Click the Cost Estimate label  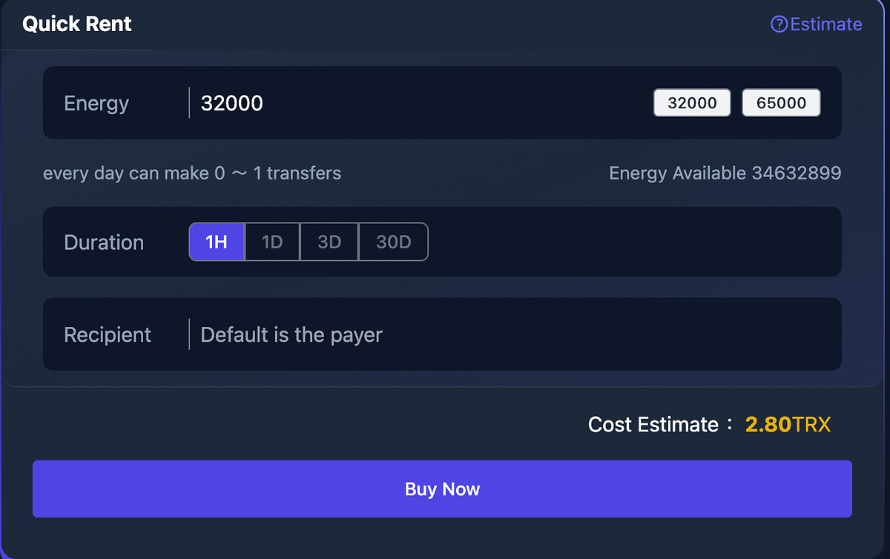(653, 425)
